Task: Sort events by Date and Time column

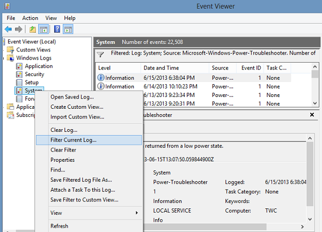Action: click(x=161, y=68)
